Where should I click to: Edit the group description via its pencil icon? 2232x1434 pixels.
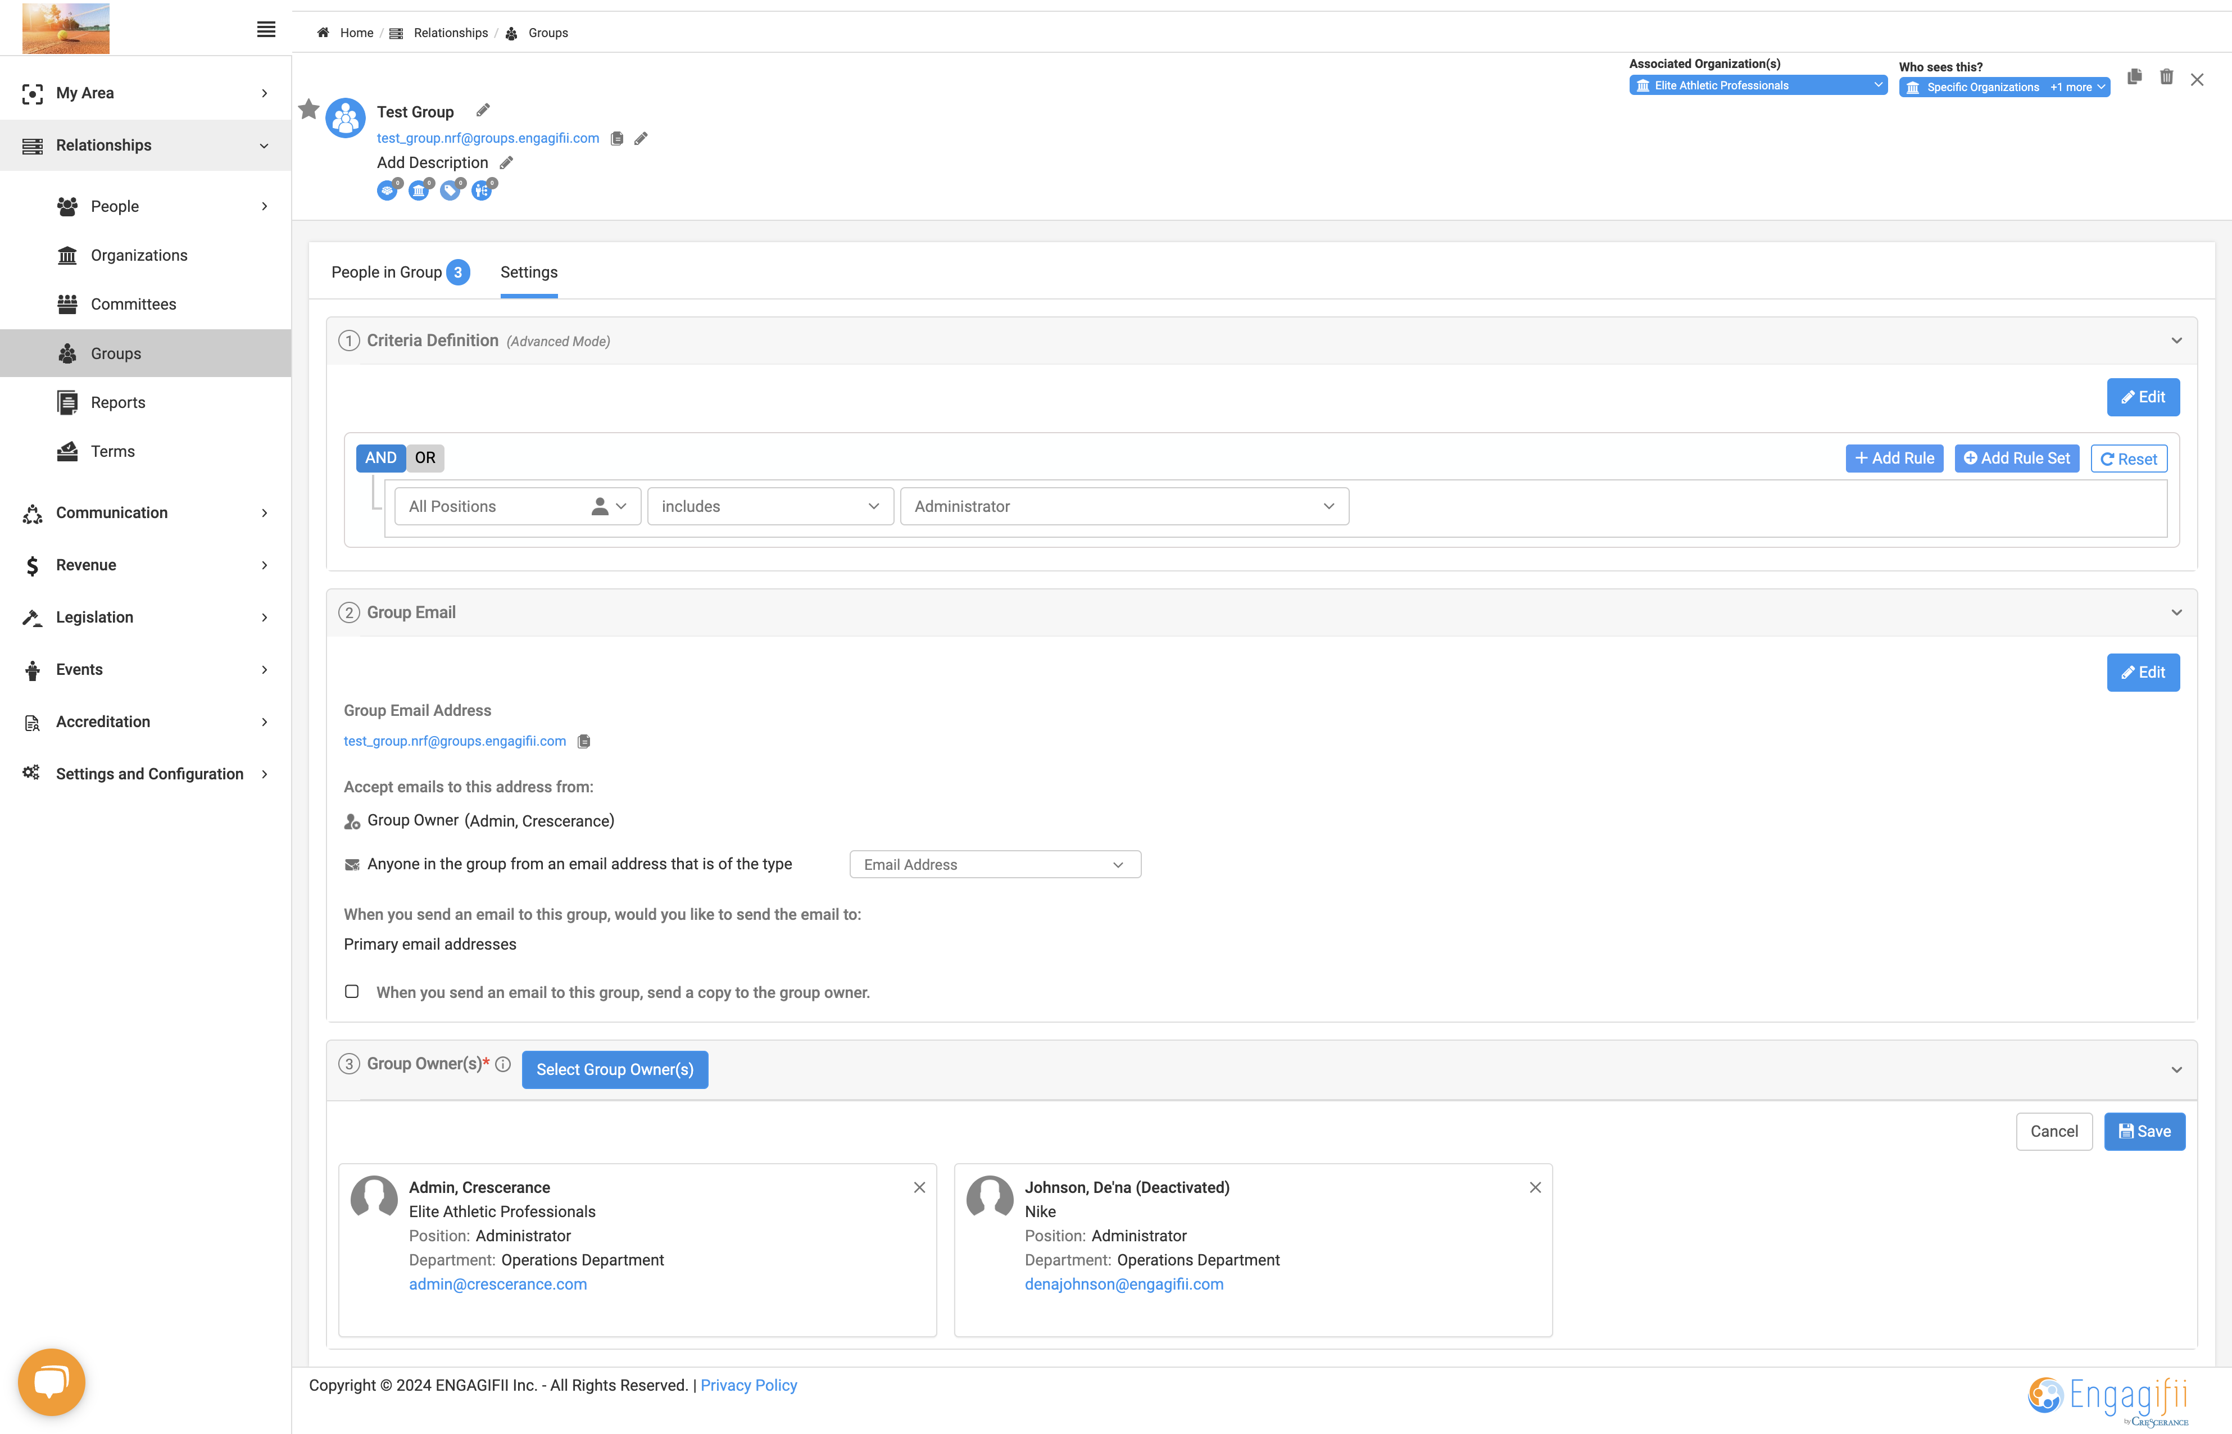point(506,163)
